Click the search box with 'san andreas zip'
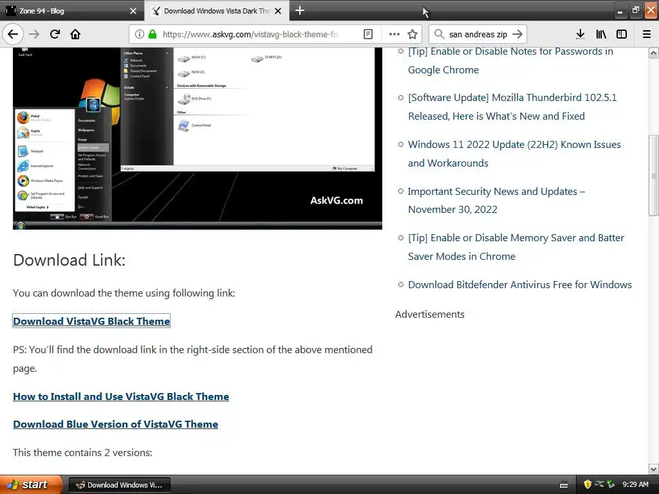Viewport: 659px width, 494px height. point(478,34)
